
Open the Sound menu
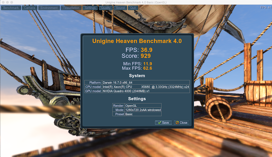tap(120, 8)
